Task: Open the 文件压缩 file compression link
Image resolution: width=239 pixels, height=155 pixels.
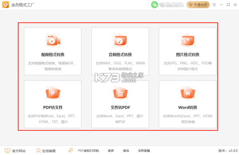Action: [144, 151]
